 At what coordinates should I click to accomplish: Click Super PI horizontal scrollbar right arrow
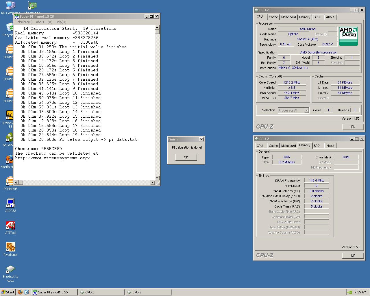153,182
